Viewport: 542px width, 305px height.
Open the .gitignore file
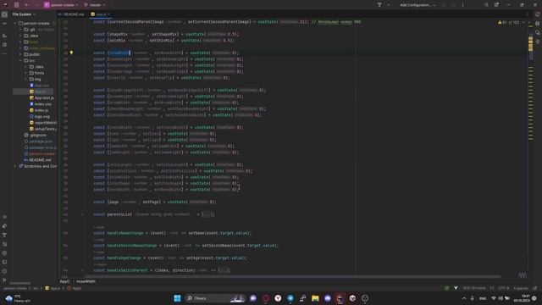pos(35,136)
